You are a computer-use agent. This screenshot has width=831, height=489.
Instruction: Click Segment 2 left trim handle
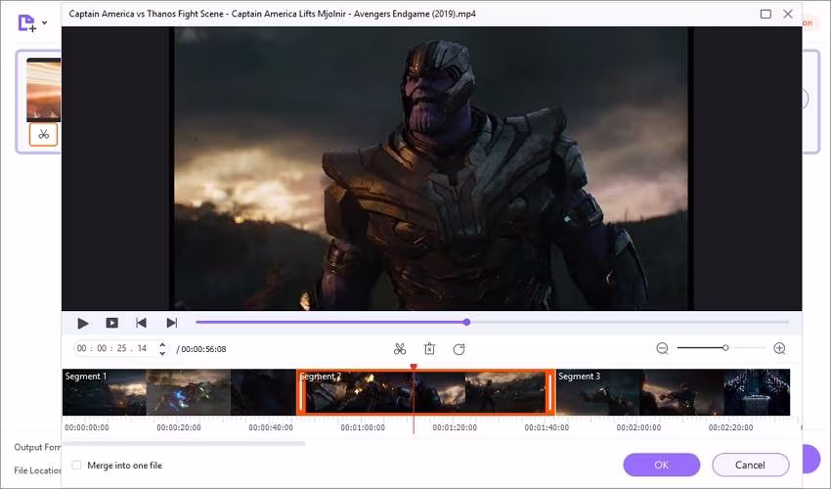click(301, 392)
